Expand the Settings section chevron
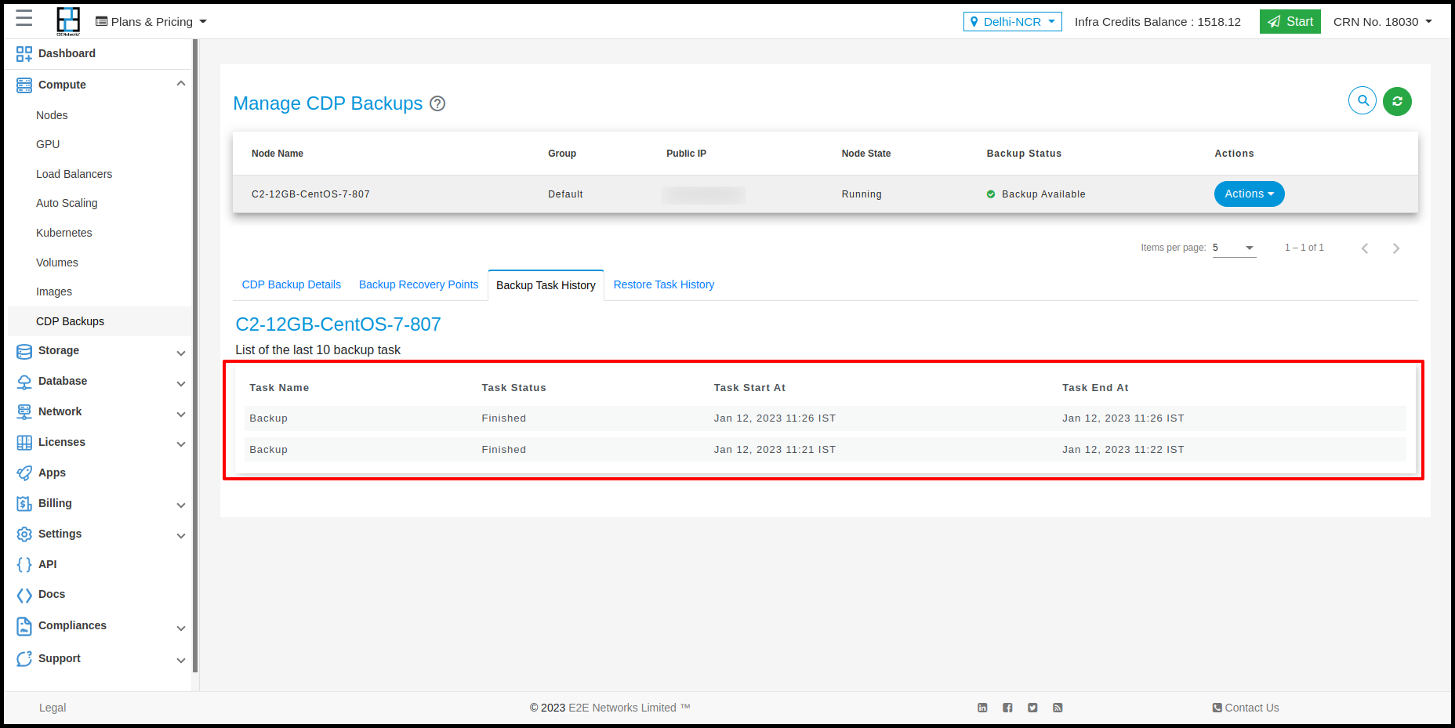The image size is (1455, 728). coord(181,536)
